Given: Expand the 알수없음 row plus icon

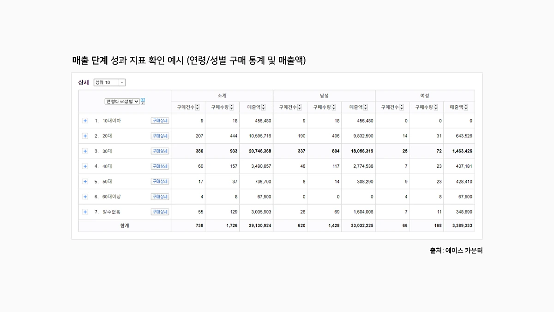Looking at the screenshot, I should 85,212.
